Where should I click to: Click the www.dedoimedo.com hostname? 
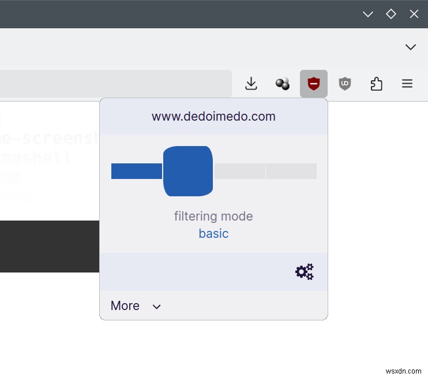213,117
